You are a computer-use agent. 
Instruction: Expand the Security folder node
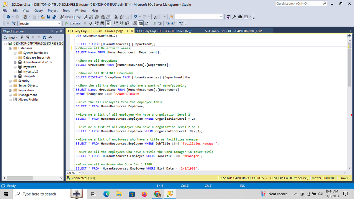click(10, 81)
